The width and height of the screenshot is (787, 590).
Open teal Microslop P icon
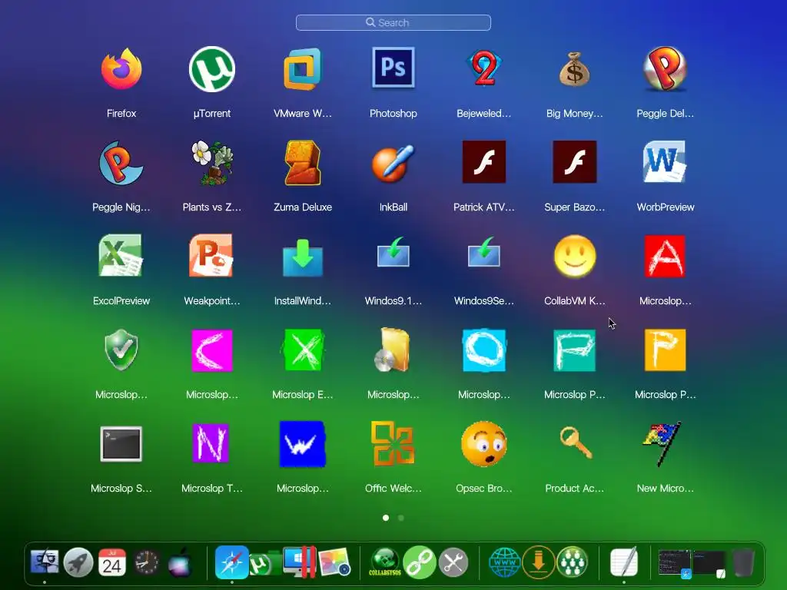point(575,350)
